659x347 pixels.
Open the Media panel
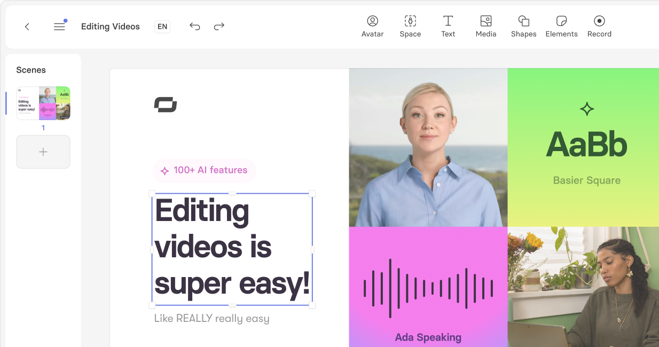(x=486, y=26)
